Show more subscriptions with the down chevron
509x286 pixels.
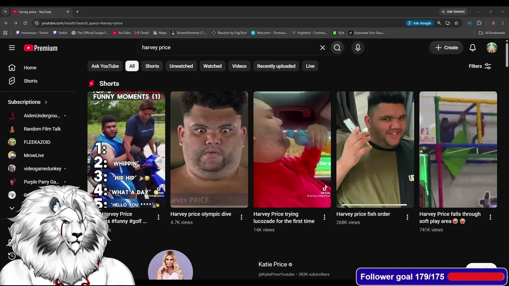[12, 208]
